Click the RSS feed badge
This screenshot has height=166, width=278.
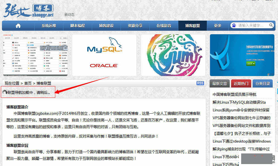200,83
